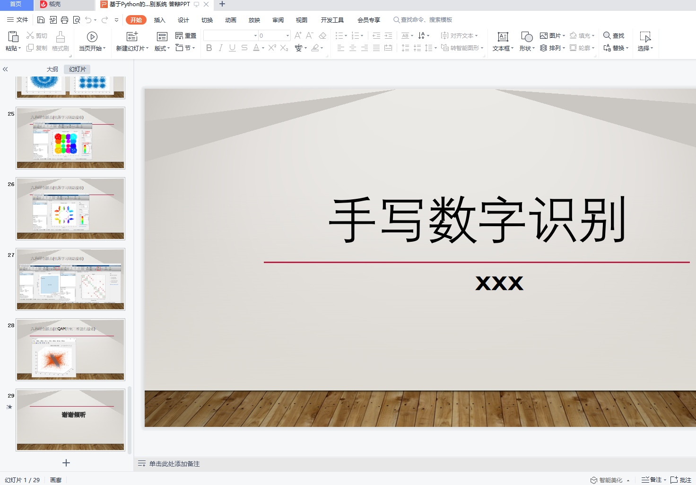The height and width of the screenshot is (485, 696).
Task: Open 批注 comments from the status bar
Action: pos(681,480)
